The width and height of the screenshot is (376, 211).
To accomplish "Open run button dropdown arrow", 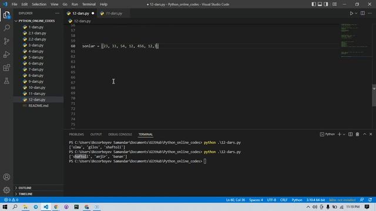I will point(356,13).
